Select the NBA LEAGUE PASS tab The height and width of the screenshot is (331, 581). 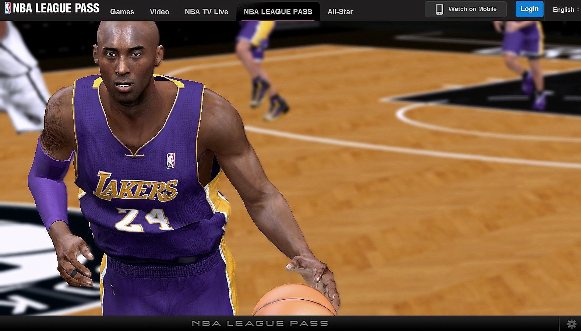tap(278, 11)
